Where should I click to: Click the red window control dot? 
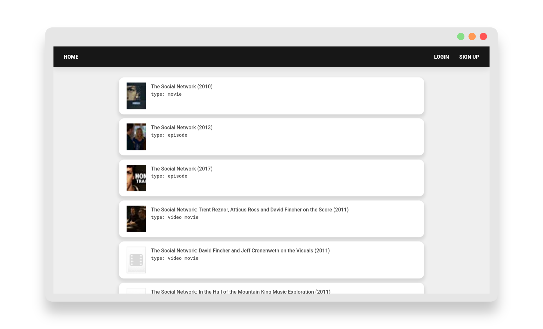tap(483, 36)
